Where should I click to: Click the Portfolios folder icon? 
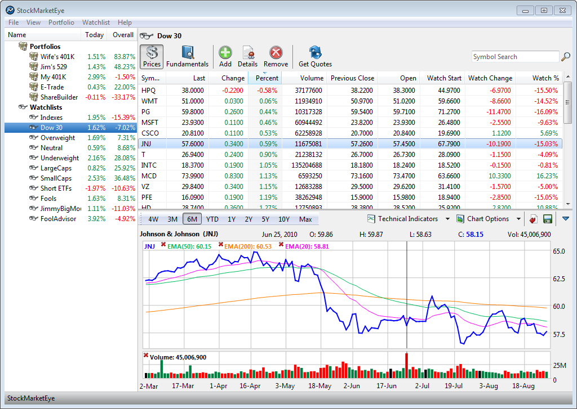click(23, 46)
